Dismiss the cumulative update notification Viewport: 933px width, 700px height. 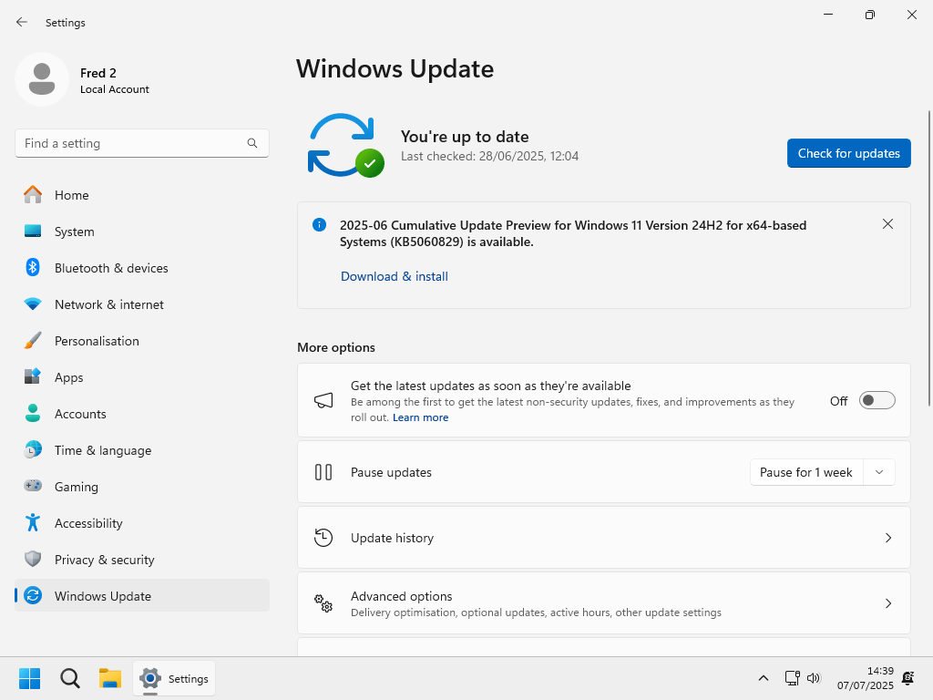[x=887, y=223]
